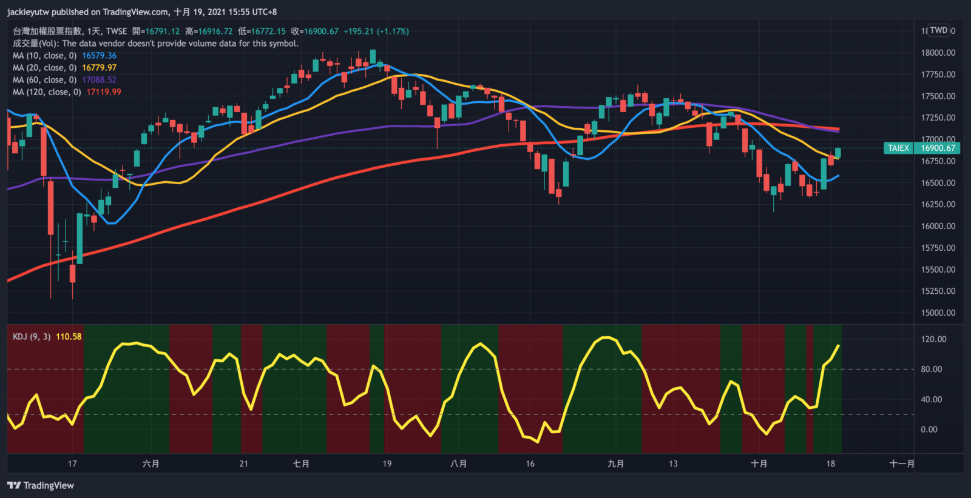Select the MA (60, close, 0) legend
Viewport: 971px width, 498px height.
44,80
